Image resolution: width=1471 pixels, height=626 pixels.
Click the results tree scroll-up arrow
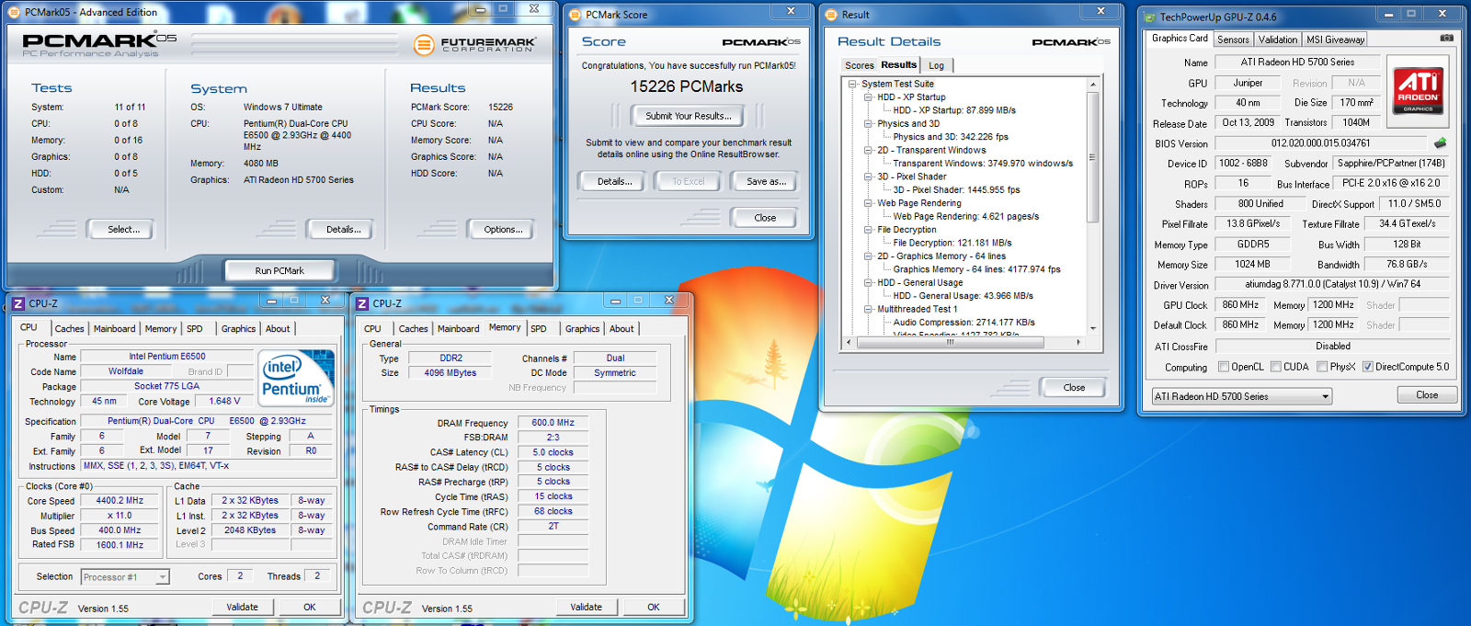pos(1093,85)
